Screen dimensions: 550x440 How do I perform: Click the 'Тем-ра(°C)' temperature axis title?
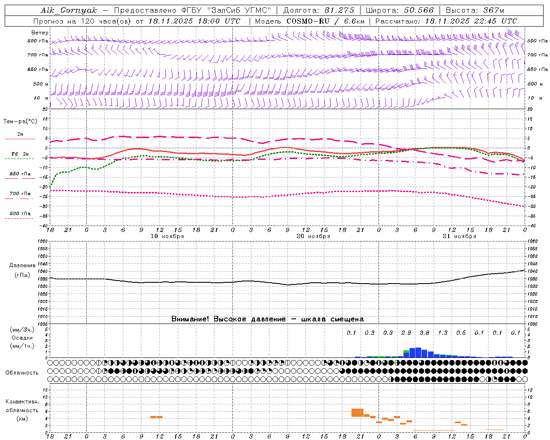[x=20, y=121]
